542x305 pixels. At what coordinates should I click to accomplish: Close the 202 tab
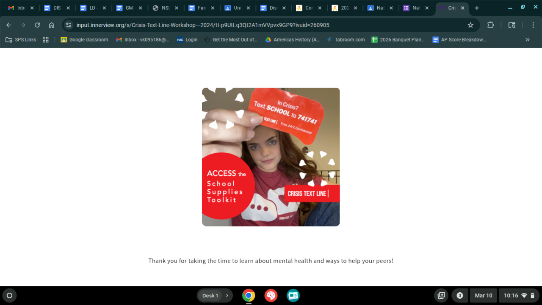pos(356,8)
